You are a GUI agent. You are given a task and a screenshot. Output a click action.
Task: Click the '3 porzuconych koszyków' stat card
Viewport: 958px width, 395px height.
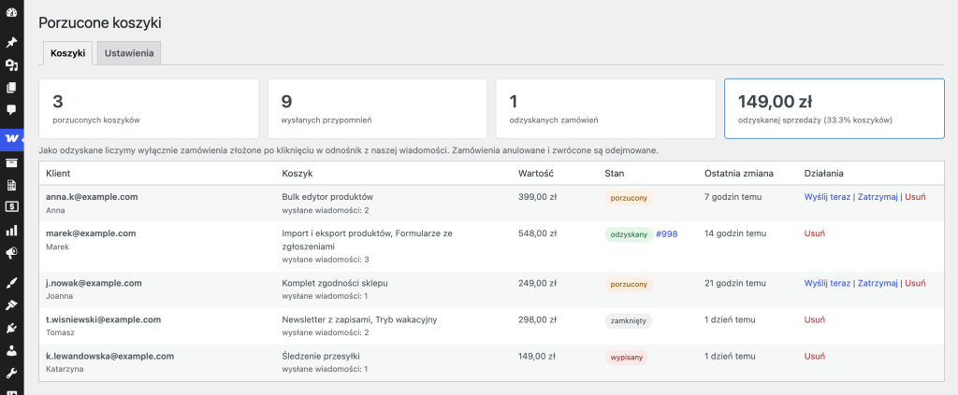(149, 108)
